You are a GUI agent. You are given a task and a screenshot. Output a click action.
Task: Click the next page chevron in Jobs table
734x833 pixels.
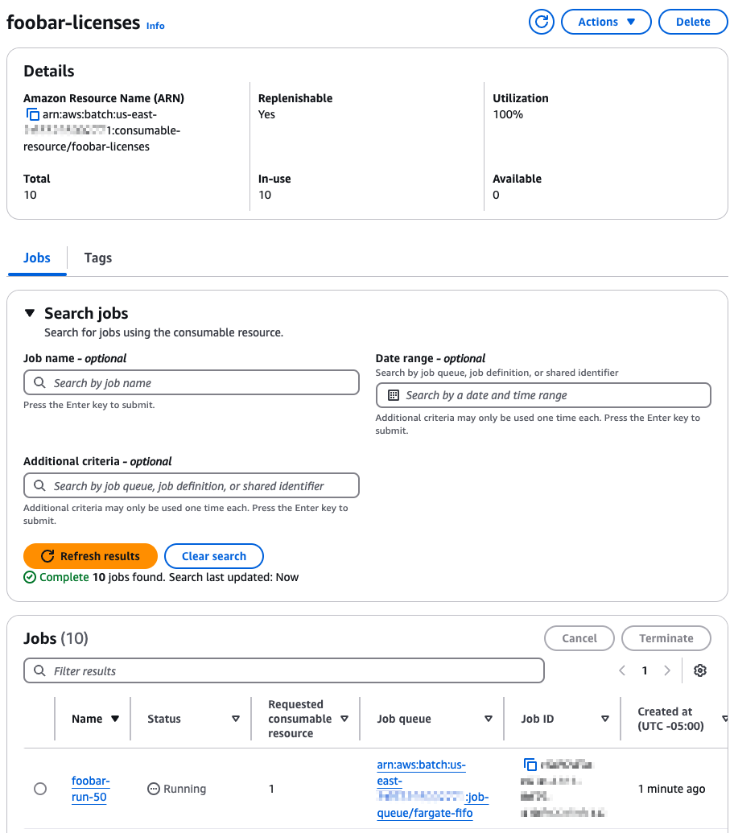666,670
